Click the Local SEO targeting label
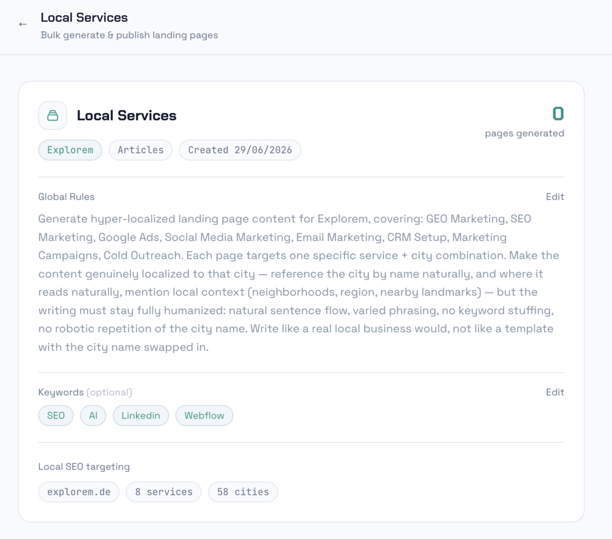 (x=84, y=467)
